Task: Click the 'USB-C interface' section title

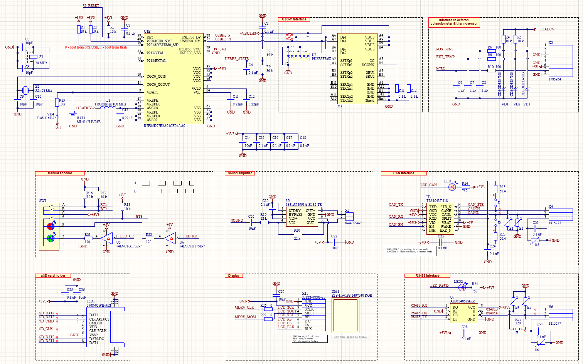Action: (294, 19)
